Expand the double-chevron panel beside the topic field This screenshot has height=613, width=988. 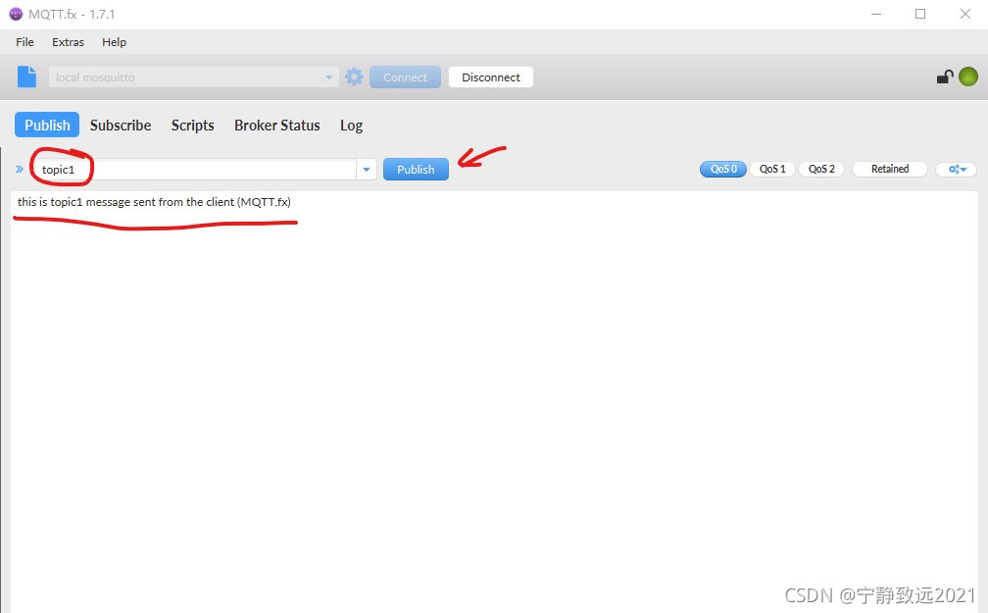click(19, 169)
